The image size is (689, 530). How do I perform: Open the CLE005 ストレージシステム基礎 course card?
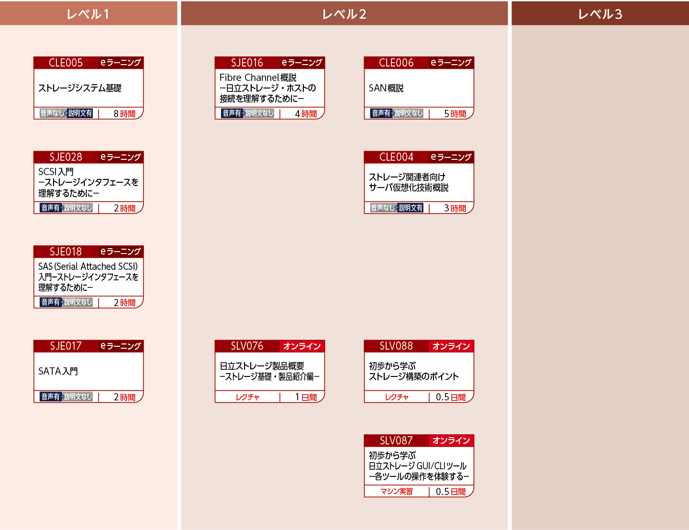point(89,88)
